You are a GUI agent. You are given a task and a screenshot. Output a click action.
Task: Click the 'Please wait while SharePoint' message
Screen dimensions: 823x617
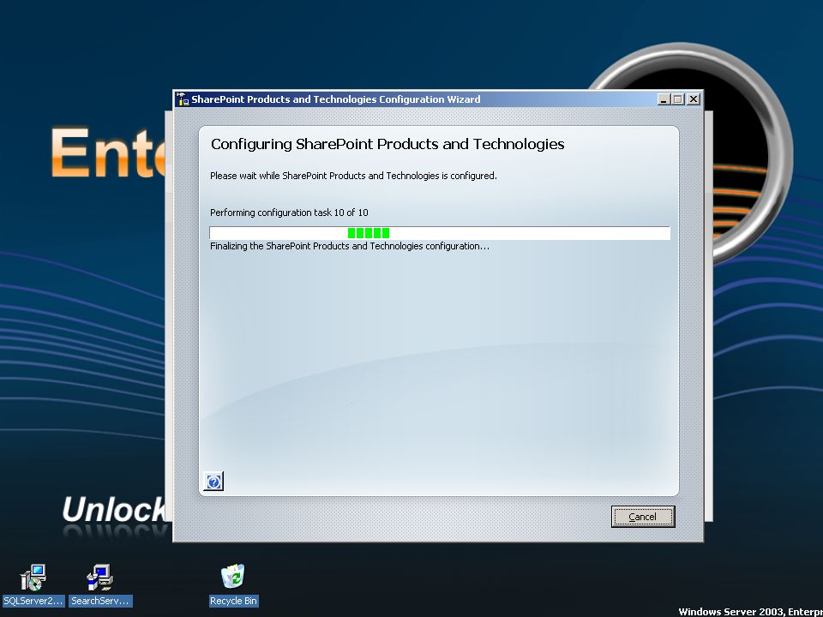pos(353,176)
